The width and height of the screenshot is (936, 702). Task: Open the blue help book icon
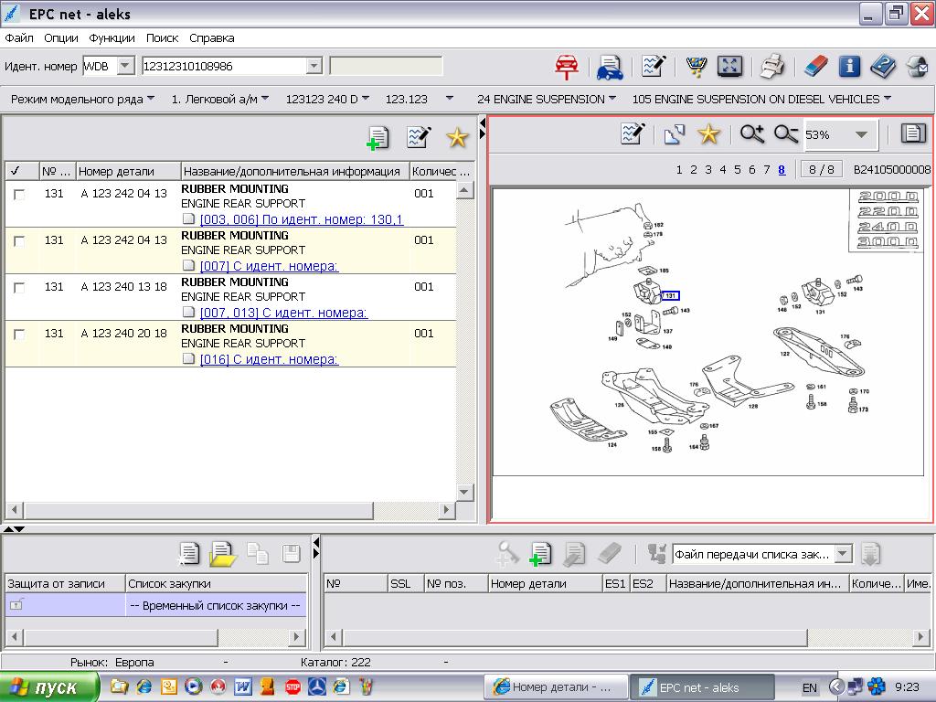point(883,67)
